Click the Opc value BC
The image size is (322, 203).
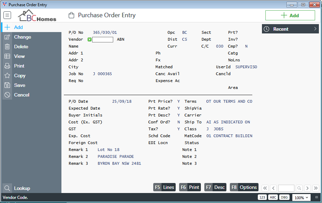click(x=185, y=32)
